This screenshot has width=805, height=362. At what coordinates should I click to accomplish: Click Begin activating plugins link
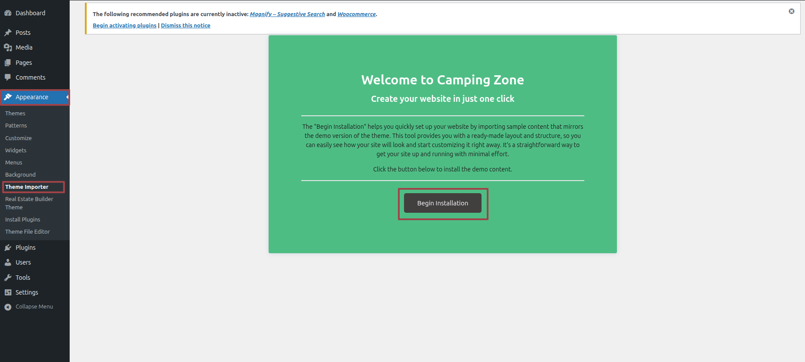124,26
